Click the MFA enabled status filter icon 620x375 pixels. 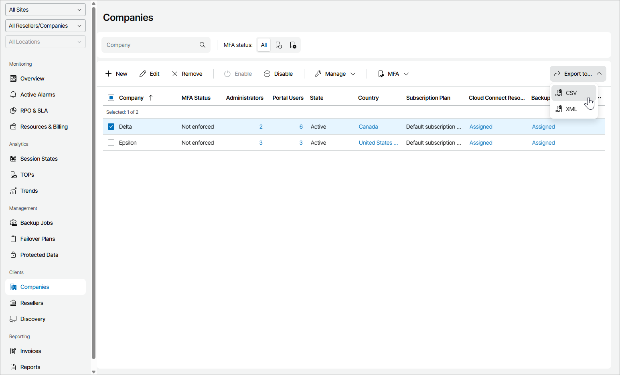pos(279,45)
